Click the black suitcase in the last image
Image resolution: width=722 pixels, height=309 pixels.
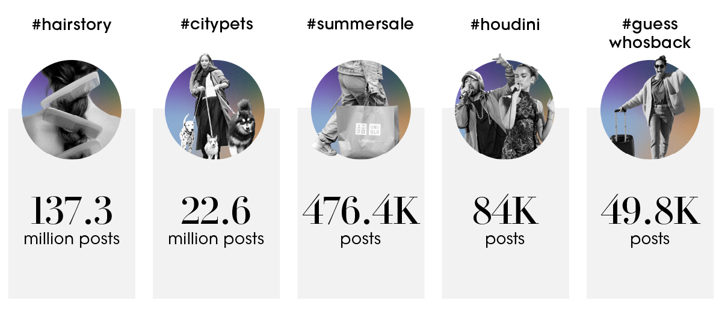coord(623,142)
